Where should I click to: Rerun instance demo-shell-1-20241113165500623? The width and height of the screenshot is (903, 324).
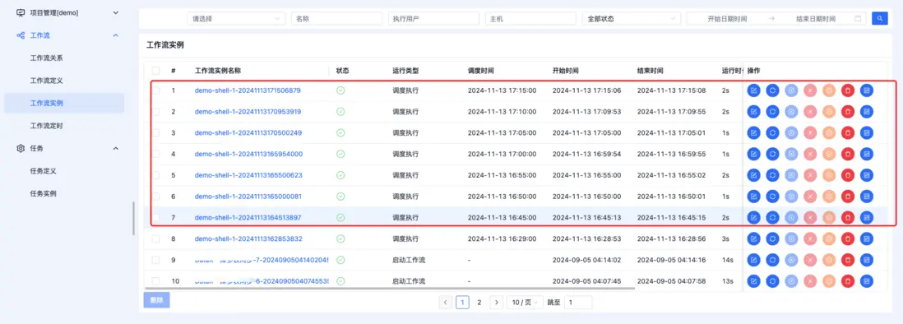772,175
